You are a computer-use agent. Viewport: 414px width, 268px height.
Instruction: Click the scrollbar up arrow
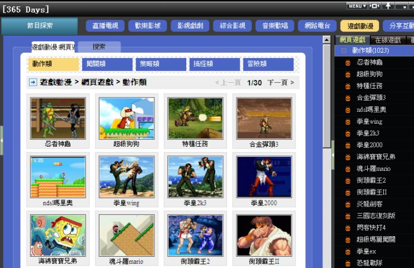tap(326, 40)
